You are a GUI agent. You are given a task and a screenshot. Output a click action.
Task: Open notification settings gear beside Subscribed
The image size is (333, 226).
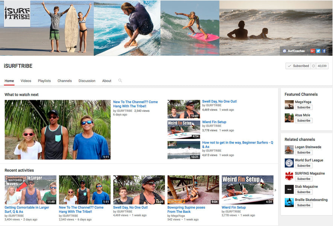click(313, 66)
